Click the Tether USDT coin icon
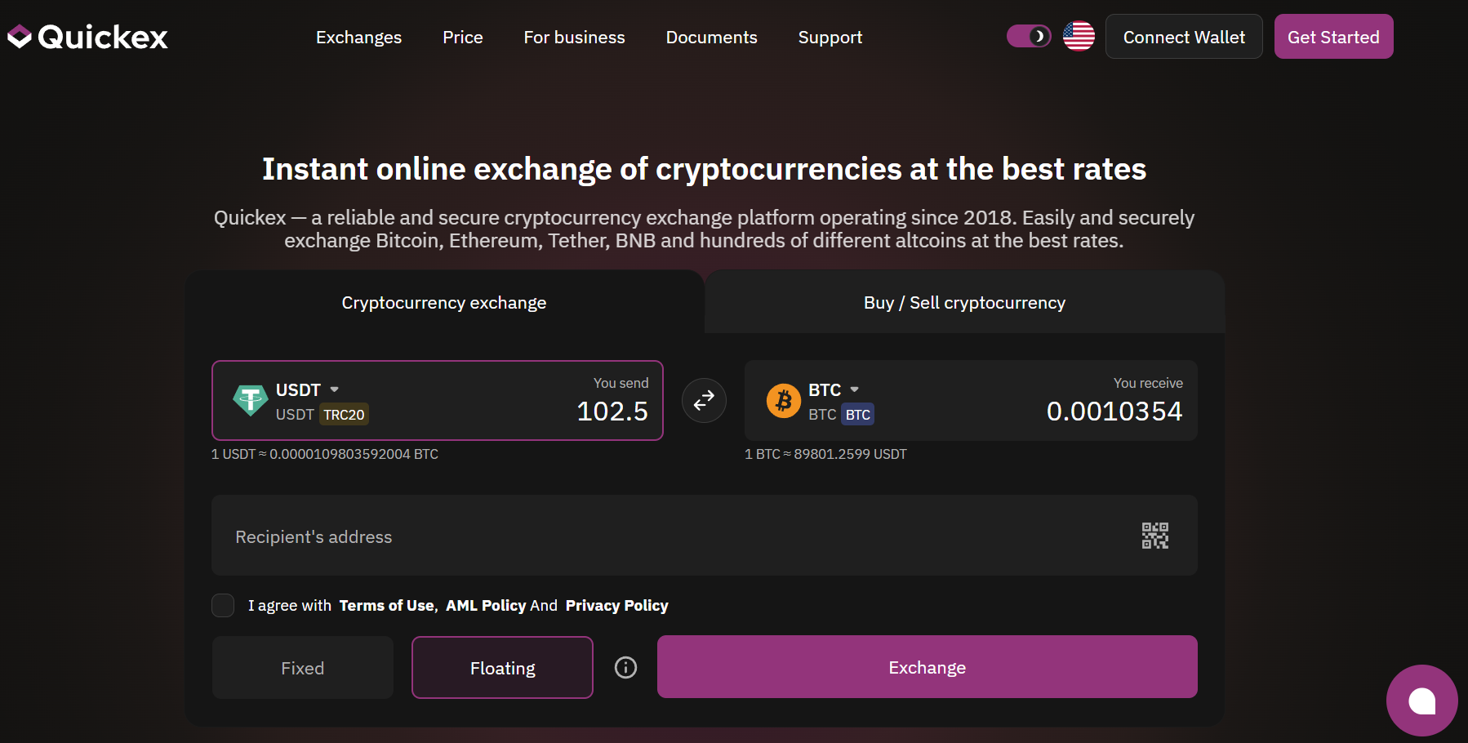The height and width of the screenshot is (743, 1468). tap(250, 400)
